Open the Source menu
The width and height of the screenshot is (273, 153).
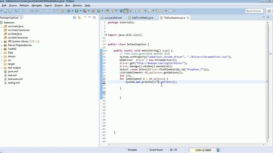pyautogui.click(x=13, y=6)
